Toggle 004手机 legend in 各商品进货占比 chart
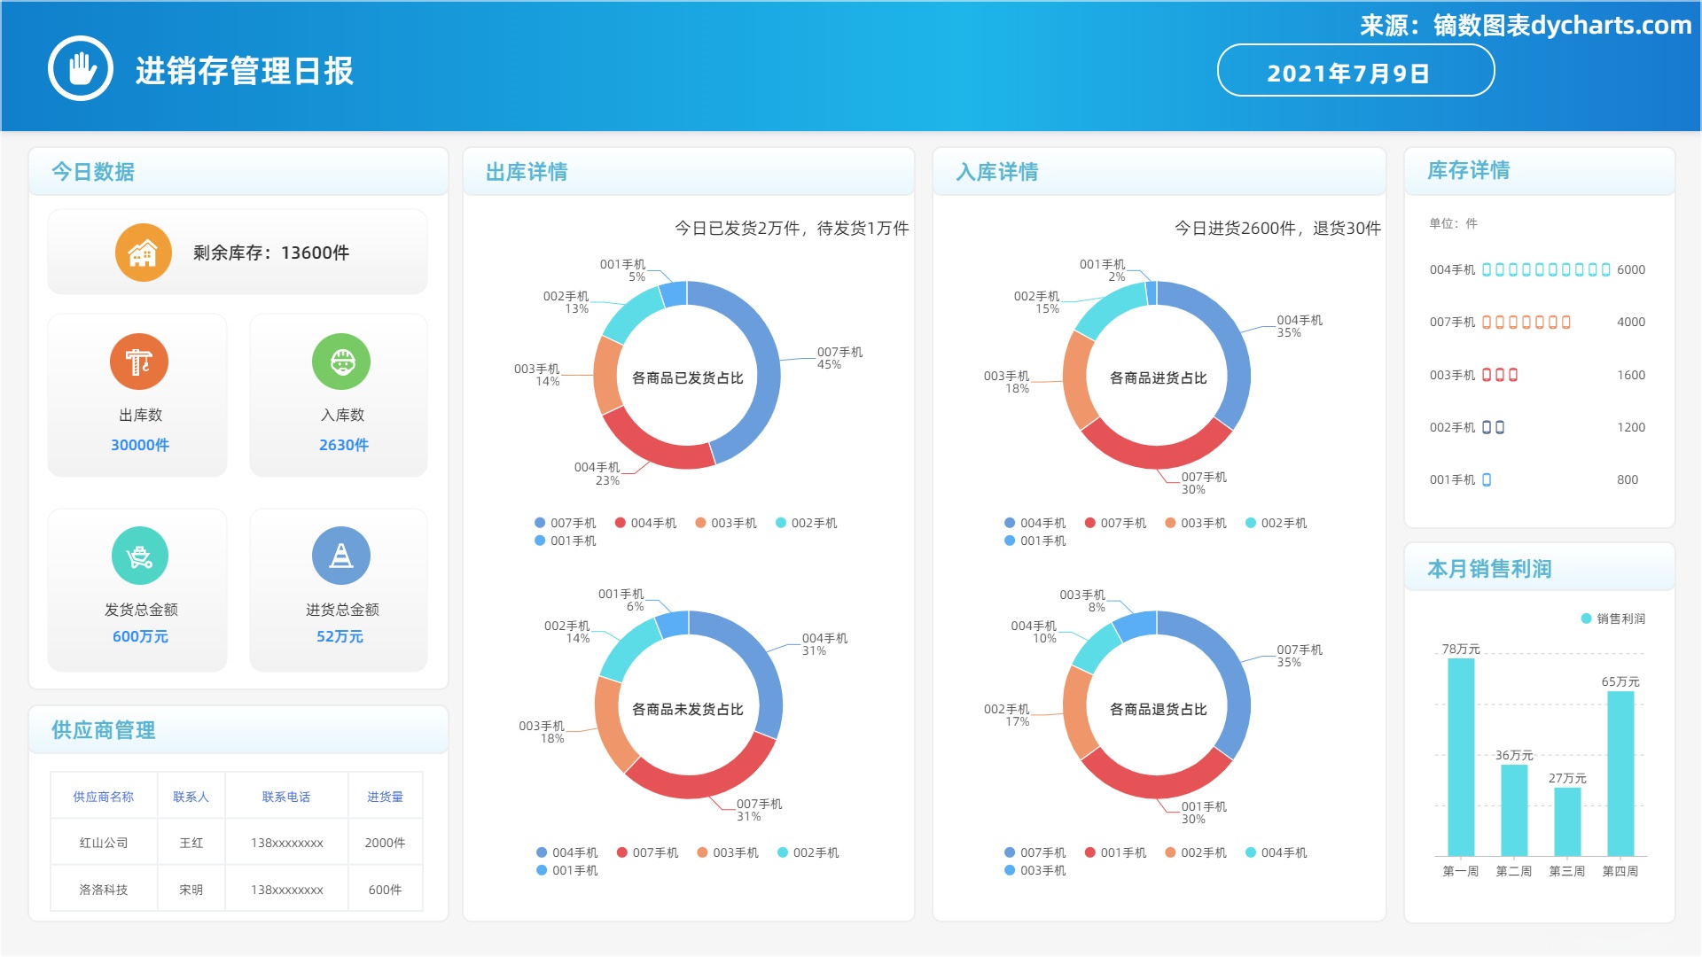 (x=1034, y=523)
